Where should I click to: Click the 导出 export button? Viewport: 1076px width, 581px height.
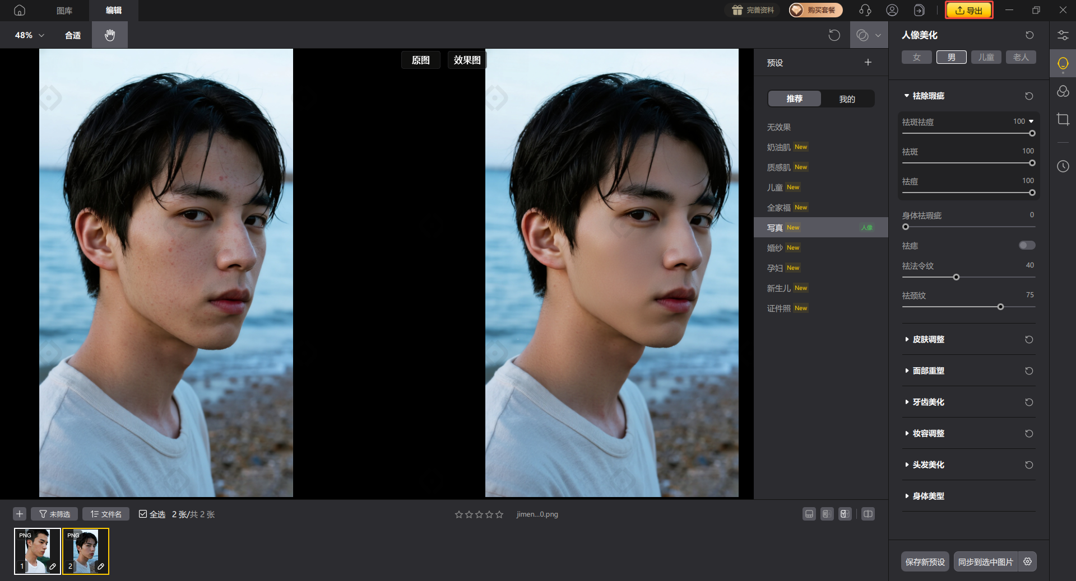coord(969,10)
